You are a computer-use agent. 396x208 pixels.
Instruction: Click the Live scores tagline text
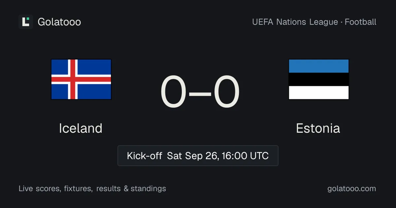point(92,189)
